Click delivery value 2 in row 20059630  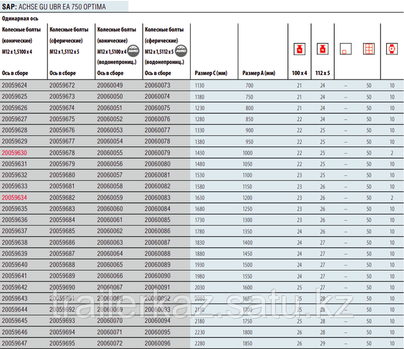(x=392, y=153)
